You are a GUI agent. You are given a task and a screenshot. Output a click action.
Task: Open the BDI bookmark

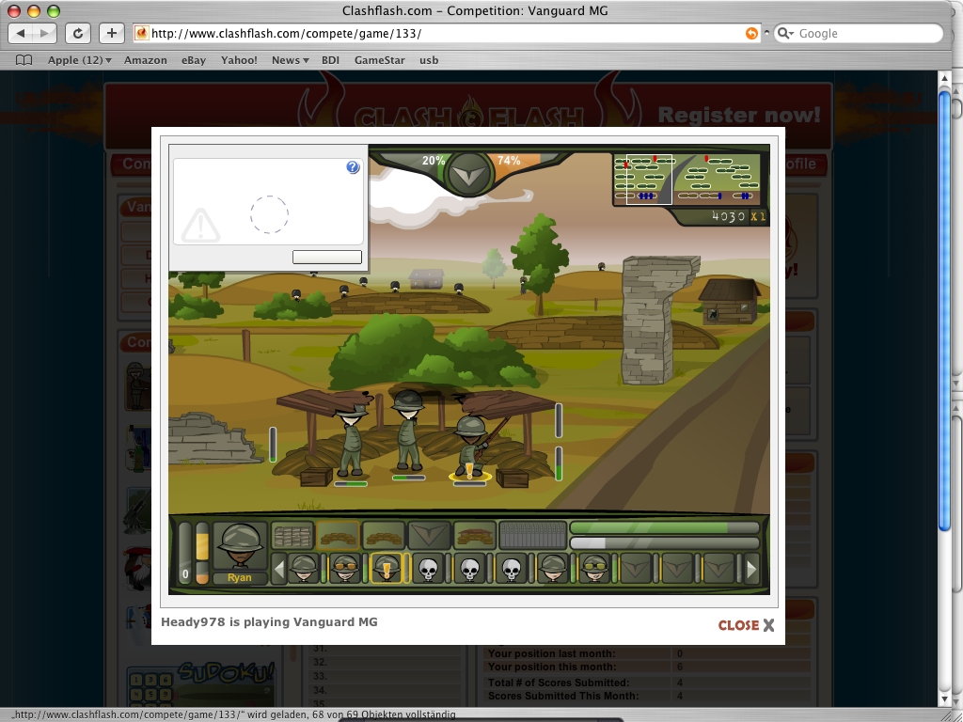coord(330,60)
